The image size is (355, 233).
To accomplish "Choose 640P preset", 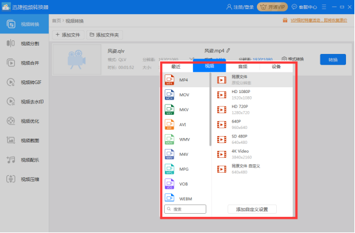I will coord(252,125).
